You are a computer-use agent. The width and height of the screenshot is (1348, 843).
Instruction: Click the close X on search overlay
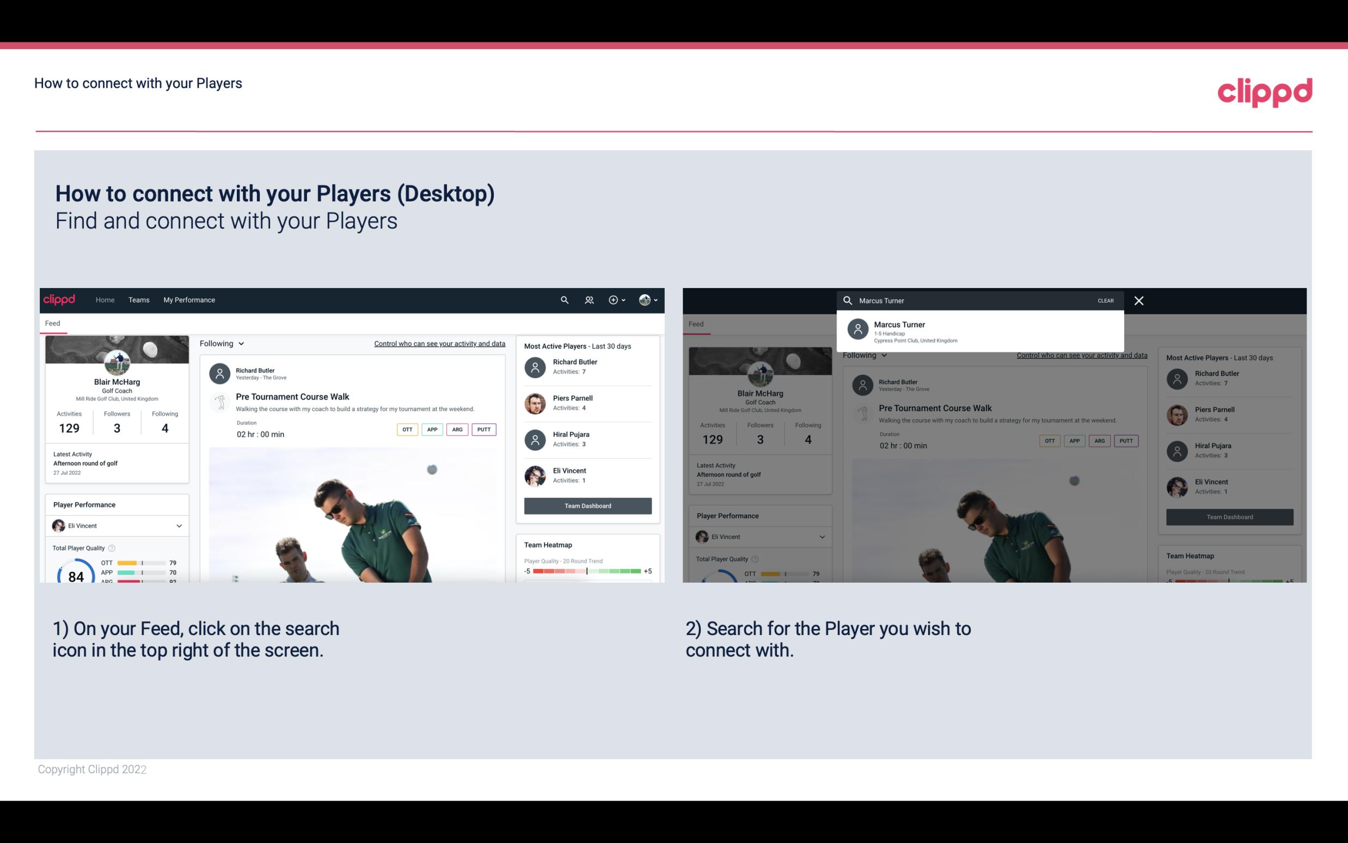point(1138,300)
